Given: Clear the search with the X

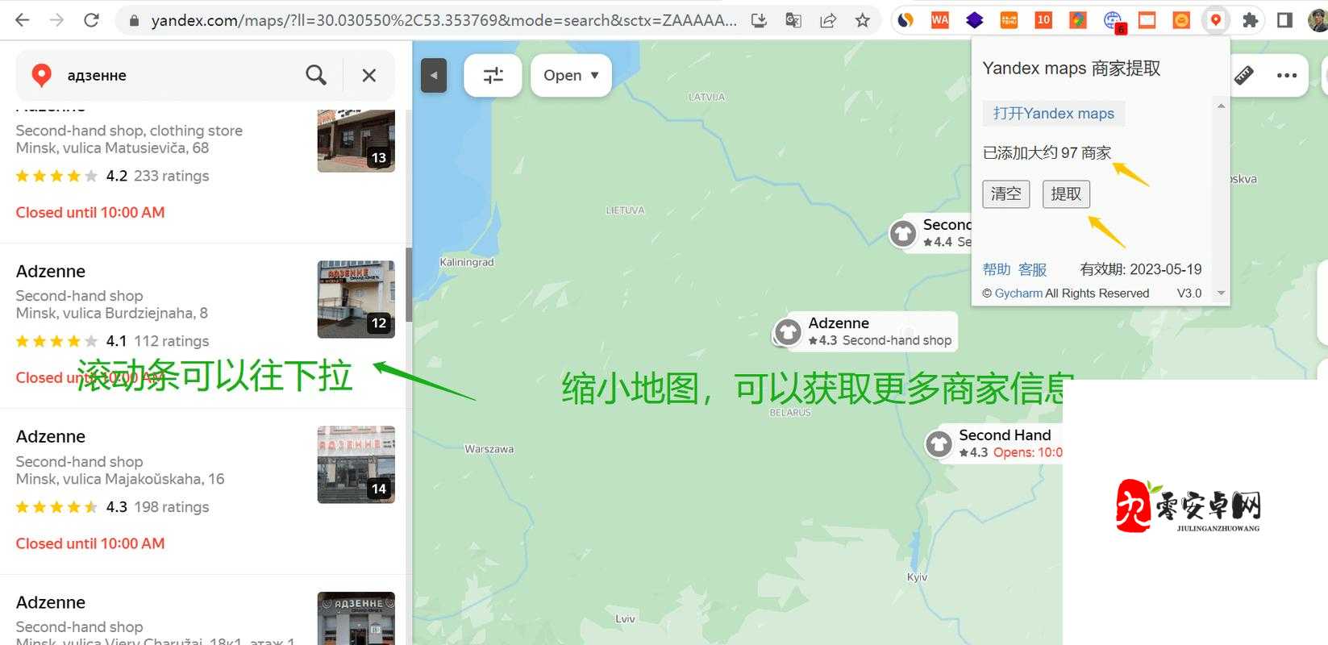Looking at the screenshot, I should point(369,75).
